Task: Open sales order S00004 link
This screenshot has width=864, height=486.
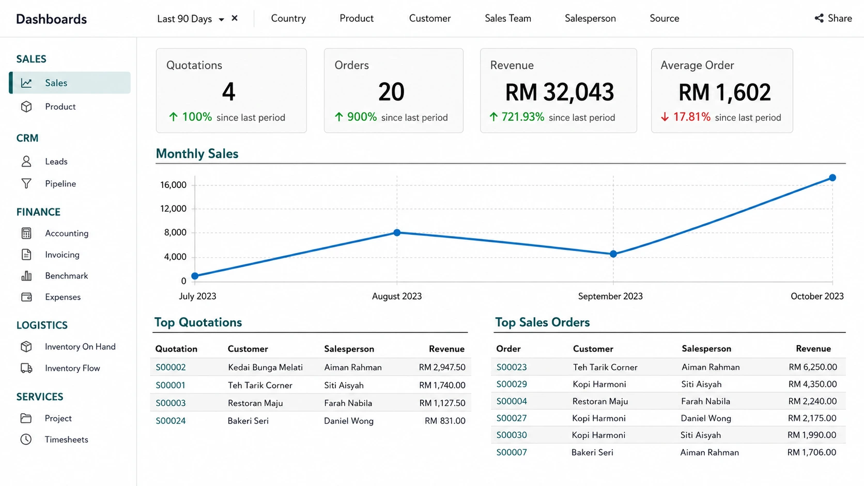Action: point(512,401)
